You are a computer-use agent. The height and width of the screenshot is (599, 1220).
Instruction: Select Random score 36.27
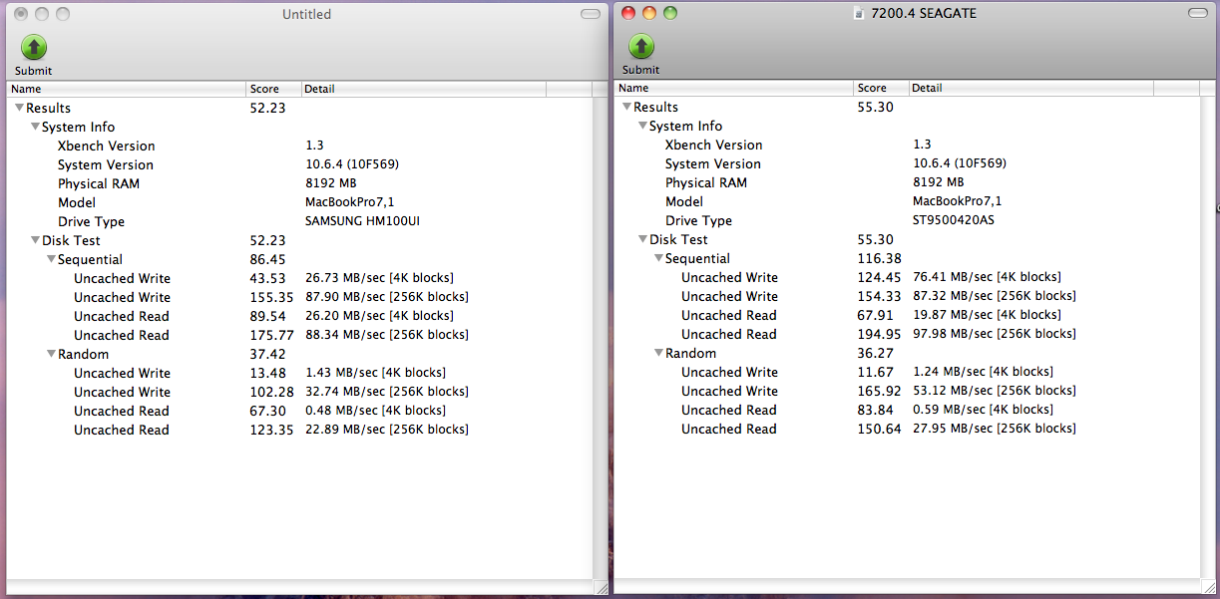(x=875, y=353)
